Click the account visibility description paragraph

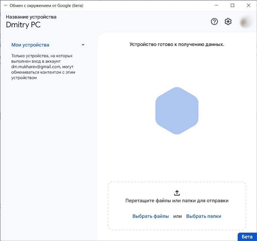coord(43,67)
